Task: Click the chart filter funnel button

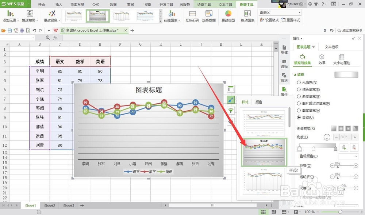Action: click(x=231, y=111)
